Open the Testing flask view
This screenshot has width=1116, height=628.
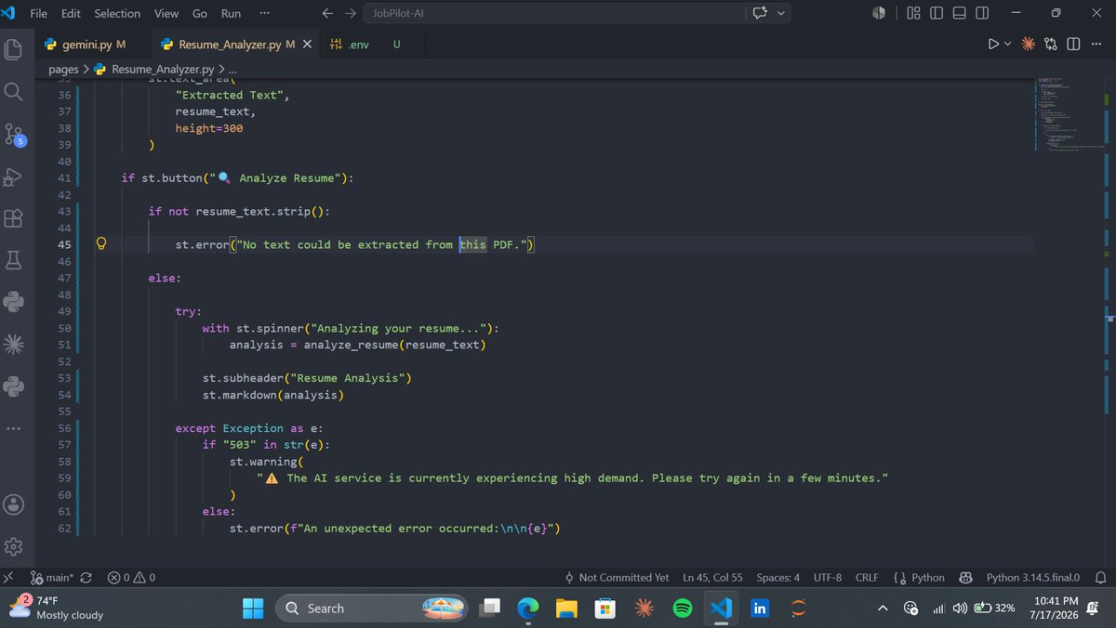[x=13, y=261]
